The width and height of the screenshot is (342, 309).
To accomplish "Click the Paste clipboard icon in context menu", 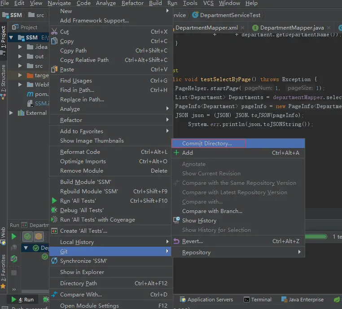I will 54,70.
